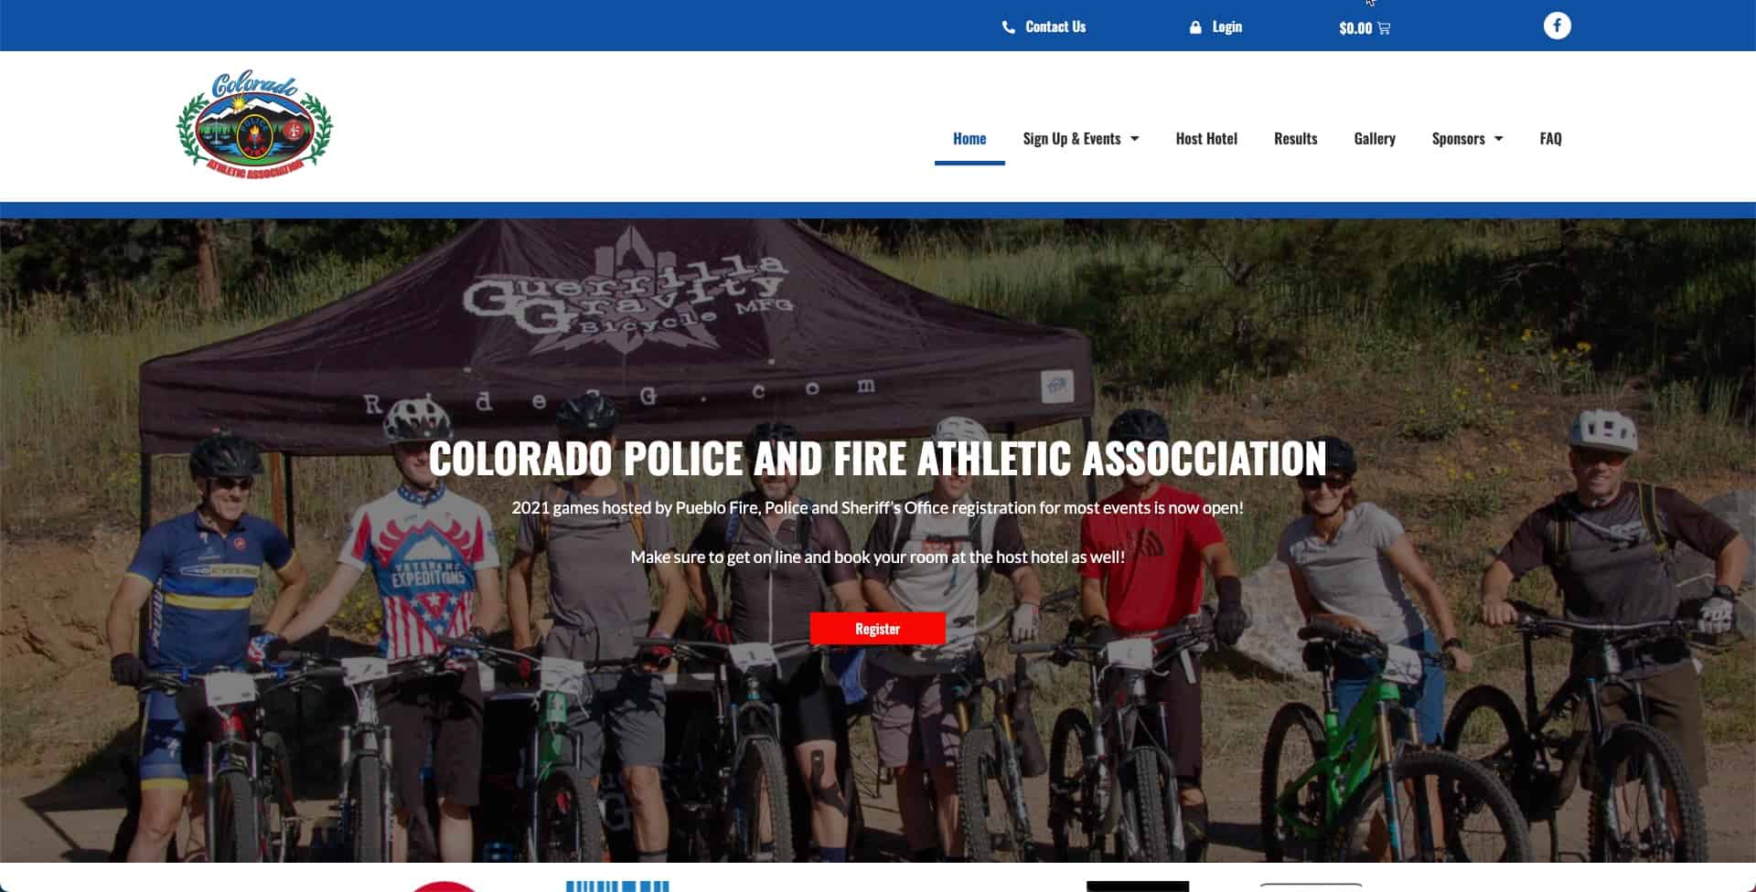Open the Results page
1756x892 pixels.
click(1295, 139)
